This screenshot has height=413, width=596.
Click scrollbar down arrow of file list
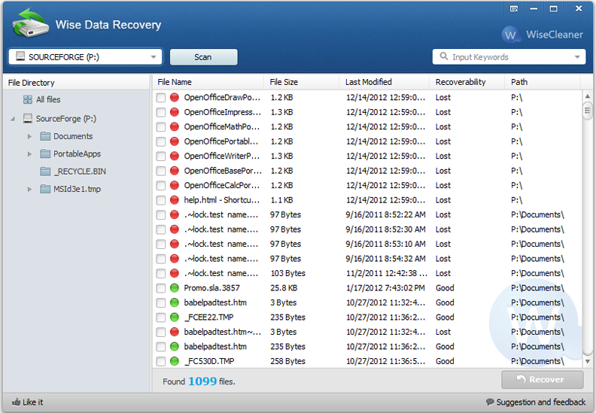click(587, 361)
